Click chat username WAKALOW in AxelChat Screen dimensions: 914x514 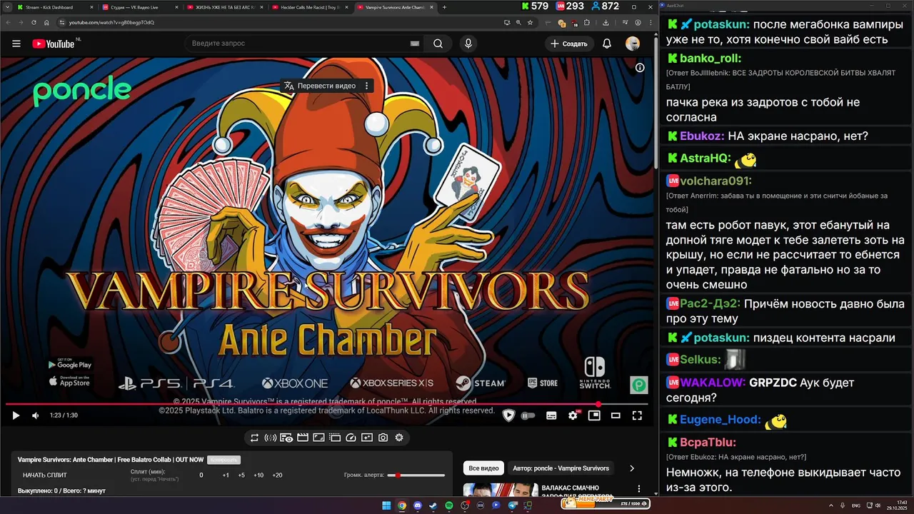(x=713, y=383)
